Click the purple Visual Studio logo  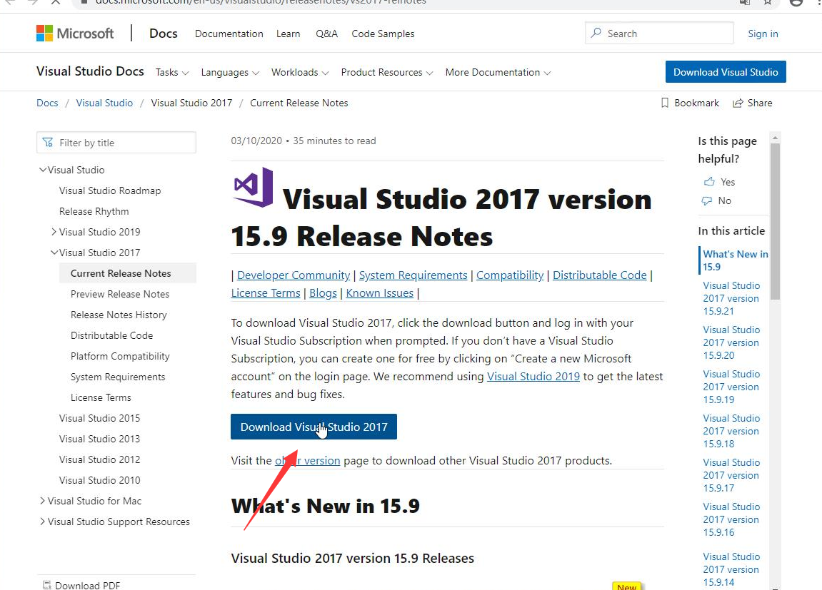coord(254,188)
